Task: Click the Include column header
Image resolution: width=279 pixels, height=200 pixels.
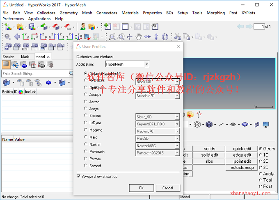Action: tap(31, 92)
